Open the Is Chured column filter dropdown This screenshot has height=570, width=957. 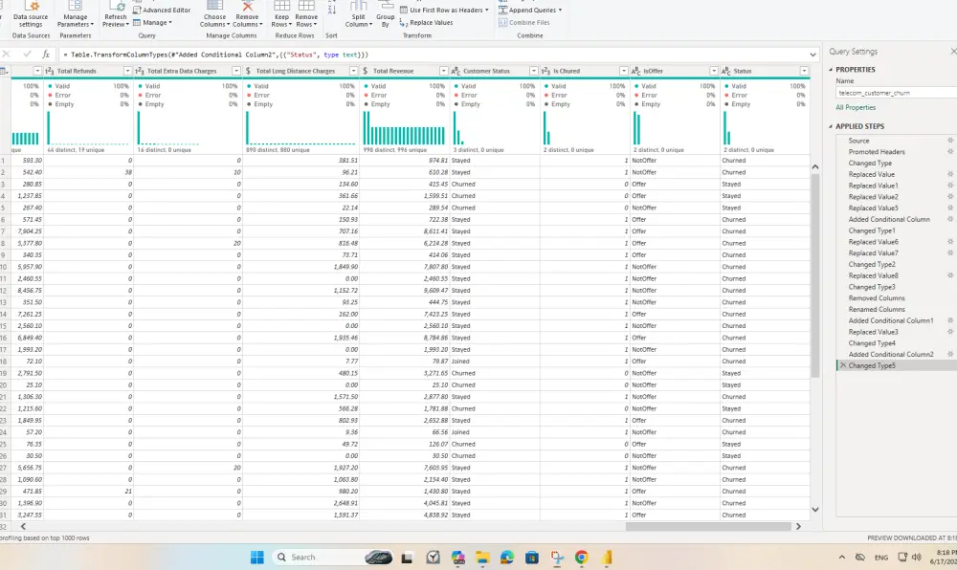pos(624,72)
